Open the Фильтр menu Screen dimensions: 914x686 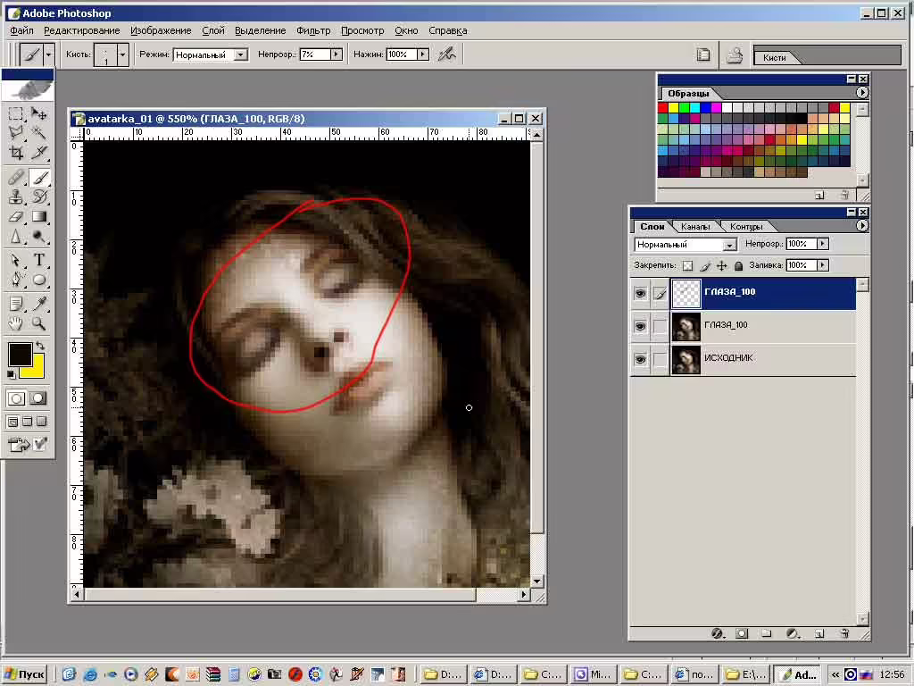[313, 30]
